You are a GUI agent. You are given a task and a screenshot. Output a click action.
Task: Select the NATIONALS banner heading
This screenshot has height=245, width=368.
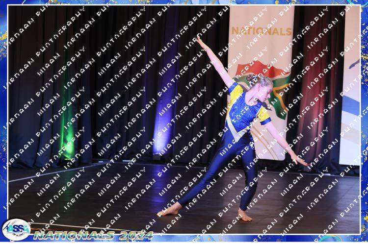pyautogui.click(x=261, y=31)
